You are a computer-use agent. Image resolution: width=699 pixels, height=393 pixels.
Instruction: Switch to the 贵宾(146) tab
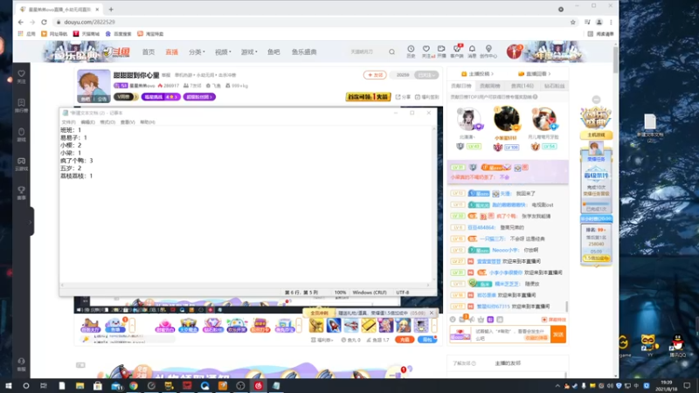(x=522, y=86)
